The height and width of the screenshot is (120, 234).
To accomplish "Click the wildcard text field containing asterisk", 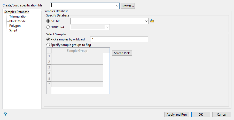I will 119,39.
